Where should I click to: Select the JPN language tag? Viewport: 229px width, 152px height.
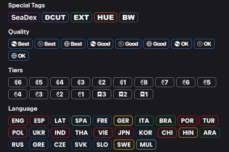pos(124,133)
